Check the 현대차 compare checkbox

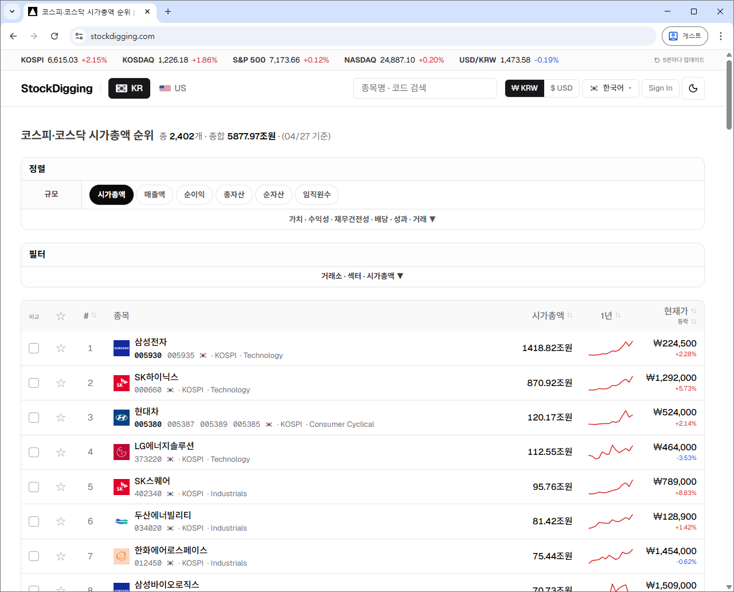pos(34,418)
